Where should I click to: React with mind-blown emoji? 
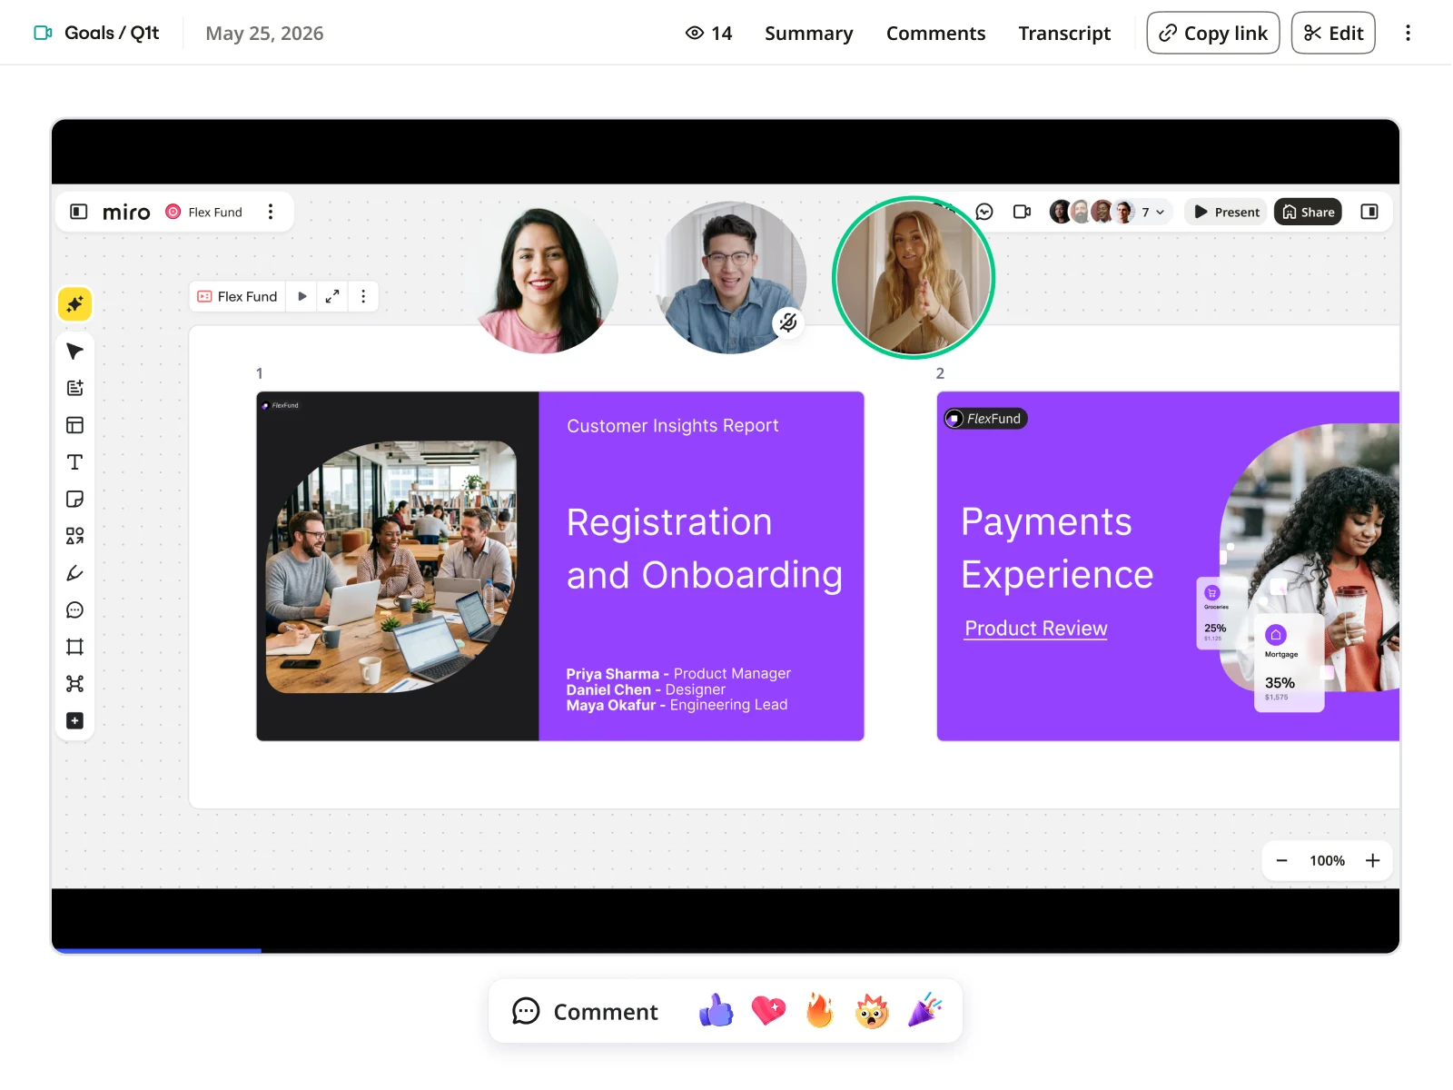[872, 1011]
